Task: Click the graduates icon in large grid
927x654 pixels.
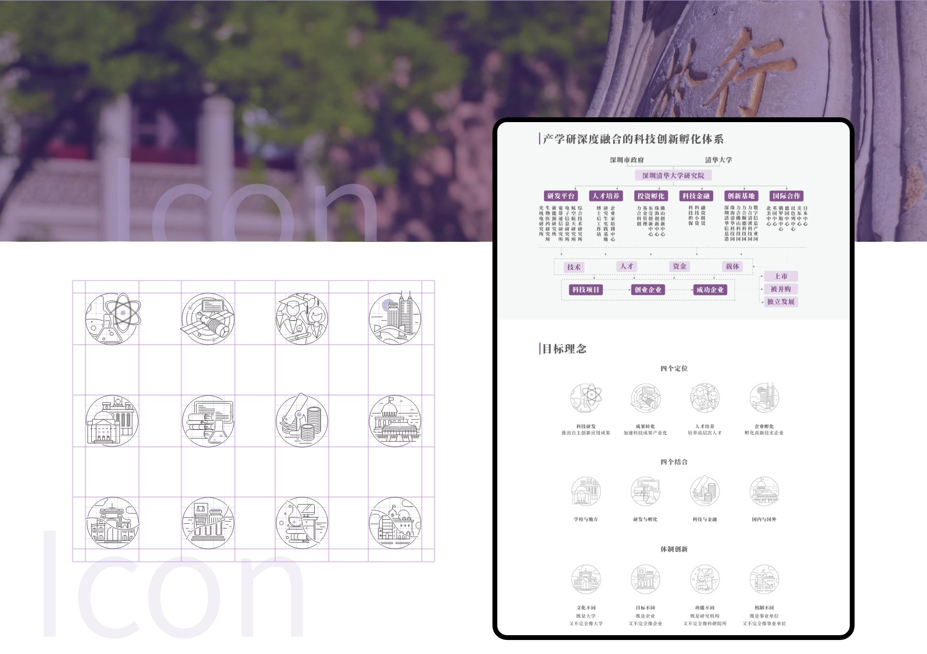Action: 302,319
